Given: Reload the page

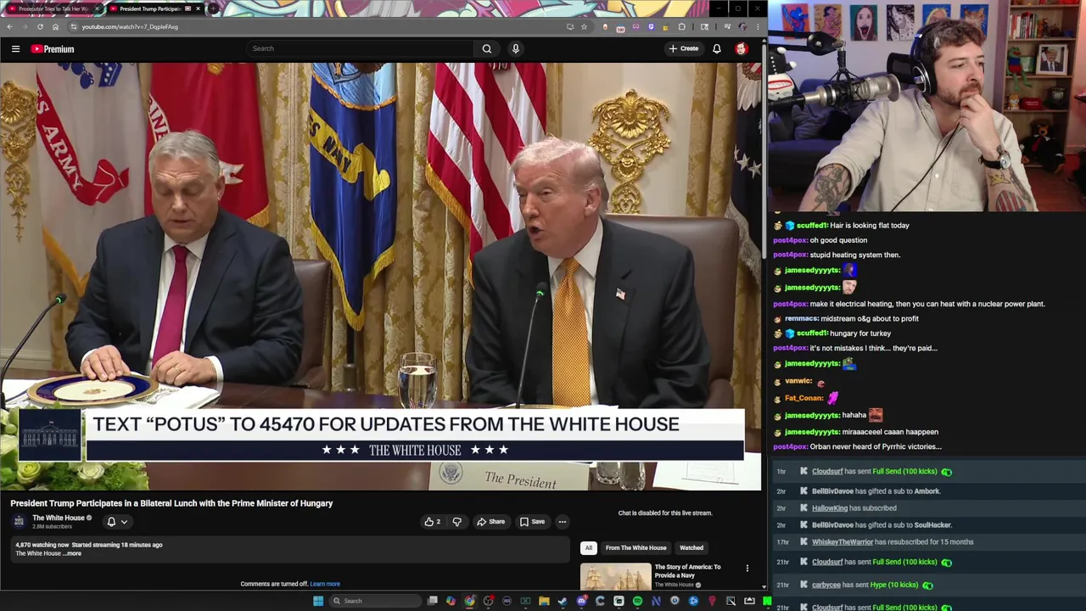Looking at the screenshot, I should 40,26.
